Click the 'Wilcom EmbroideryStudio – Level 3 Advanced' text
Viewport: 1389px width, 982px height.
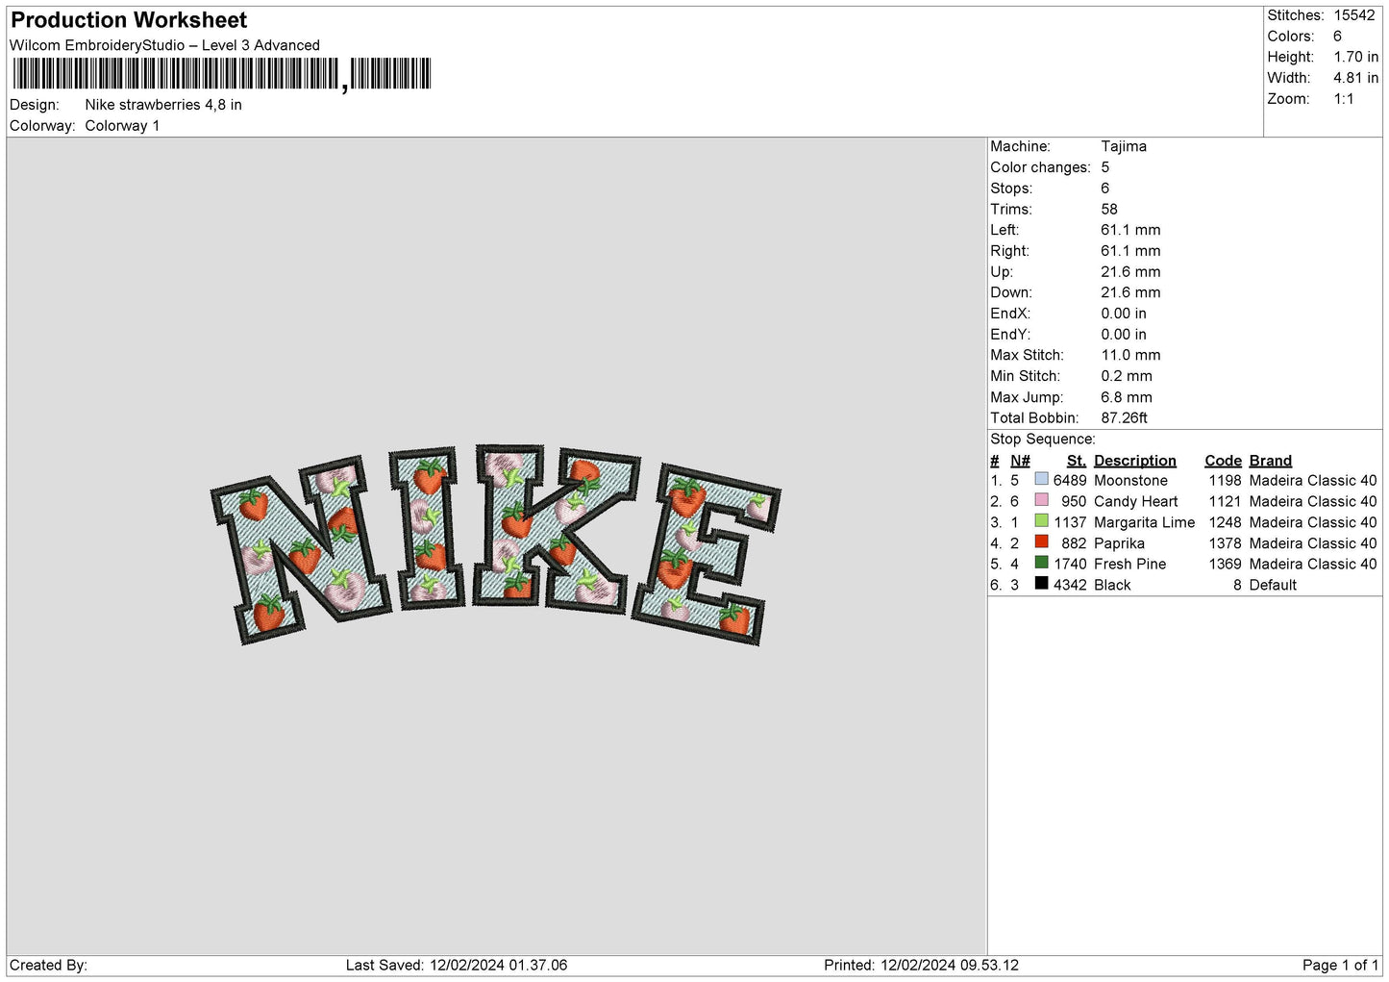click(x=164, y=45)
